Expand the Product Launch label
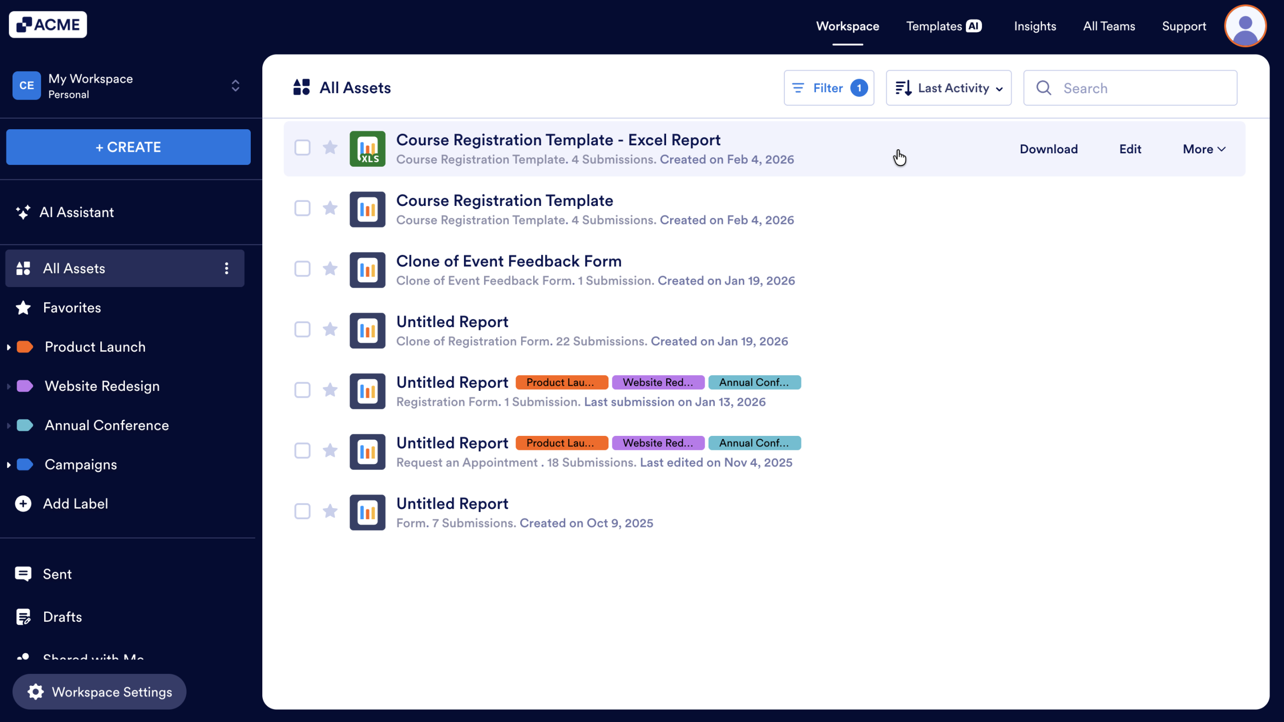Screen dimensions: 1284x722 (8, 346)
